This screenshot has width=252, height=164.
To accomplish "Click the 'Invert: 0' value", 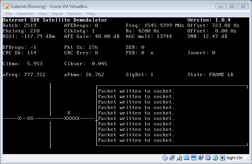I will click(x=201, y=53).
